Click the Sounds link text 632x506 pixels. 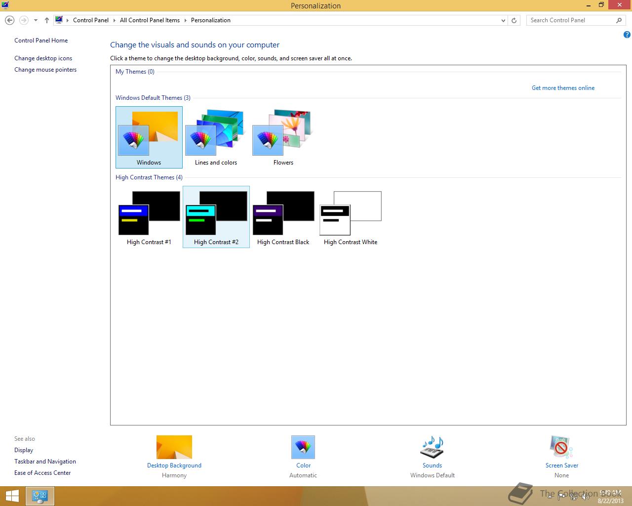click(x=432, y=465)
